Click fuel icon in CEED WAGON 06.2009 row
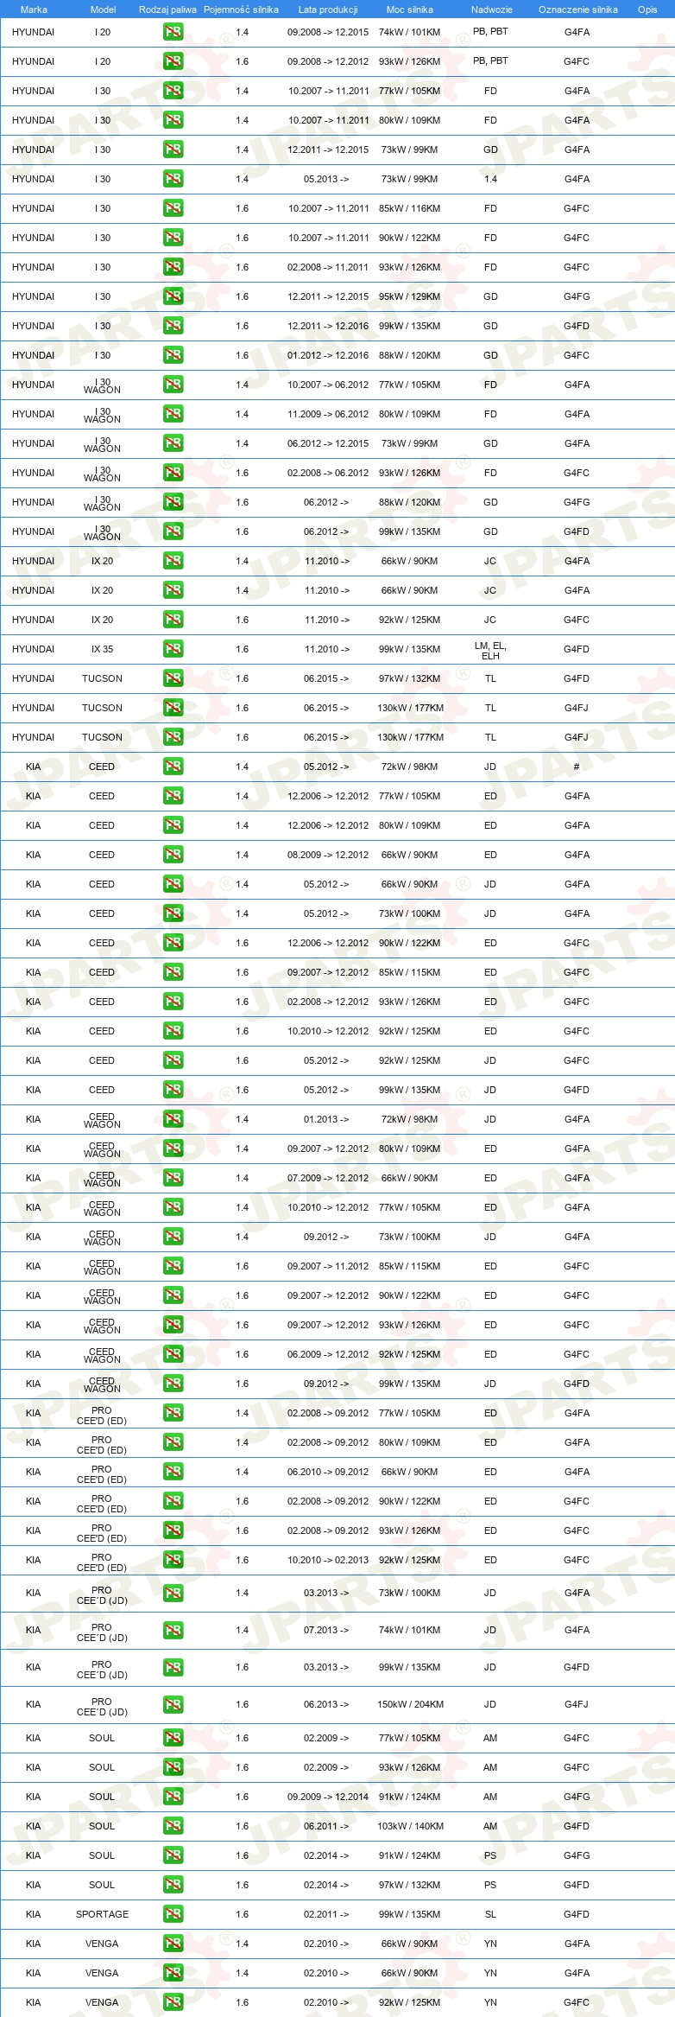675x2017 pixels. click(173, 1354)
